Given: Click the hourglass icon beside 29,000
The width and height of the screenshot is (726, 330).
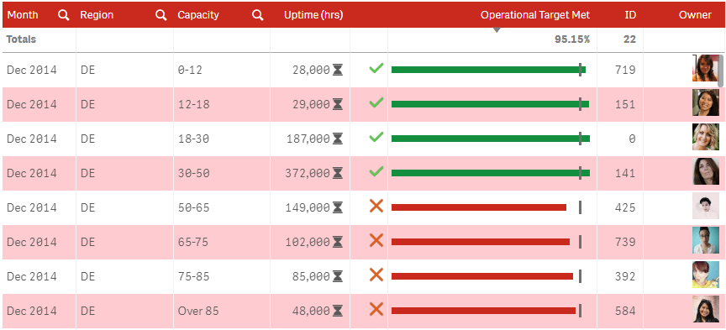Looking at the screenshot, I should (x=338, y=105).
